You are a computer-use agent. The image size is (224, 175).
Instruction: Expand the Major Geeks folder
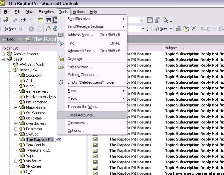(16, 107)
